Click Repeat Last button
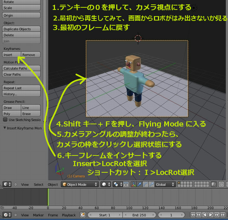The width and height of the screenshot is (228, 220). click(21, 88)
